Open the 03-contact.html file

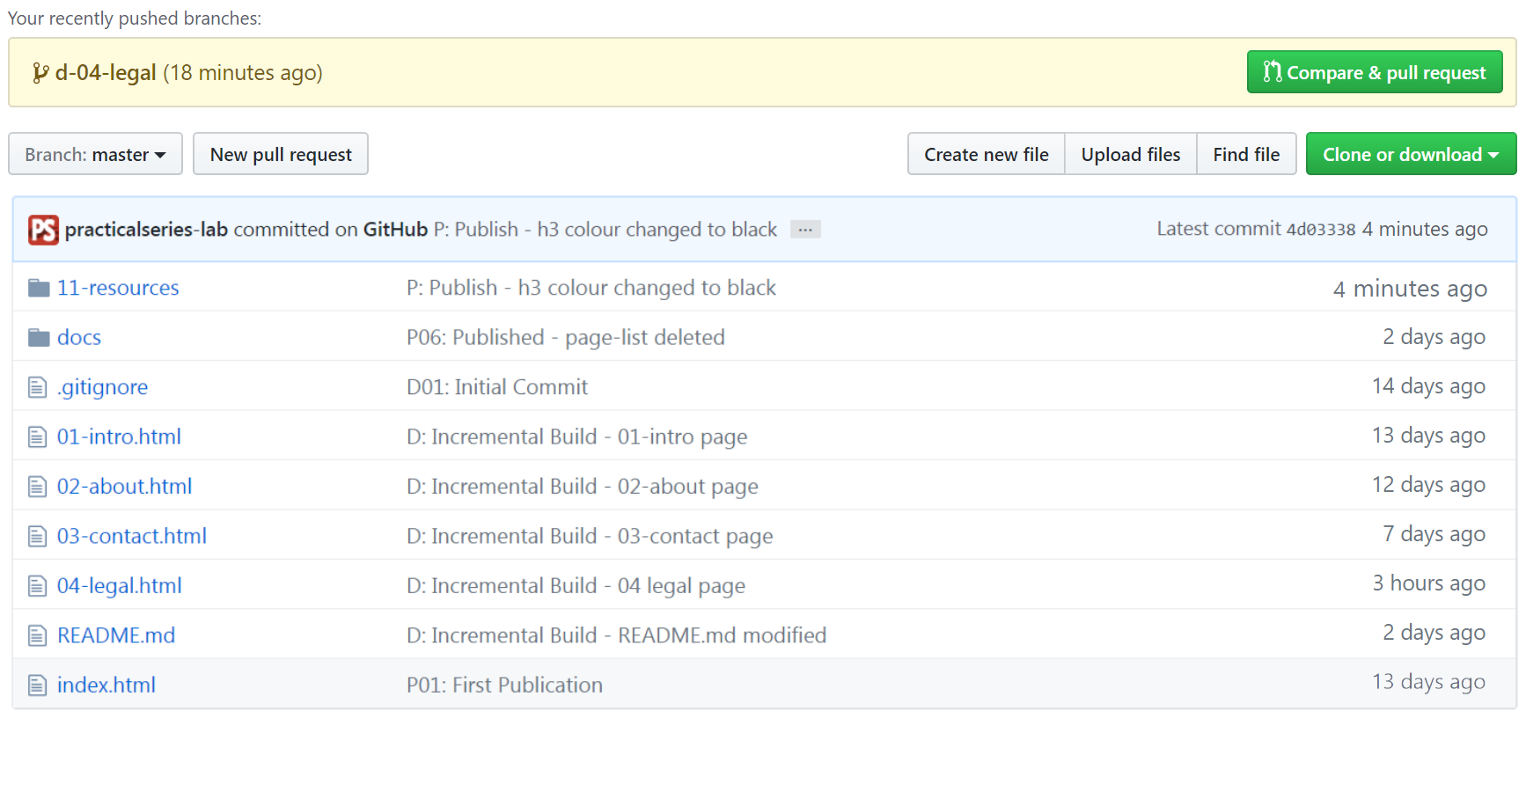tap(132, 536)
